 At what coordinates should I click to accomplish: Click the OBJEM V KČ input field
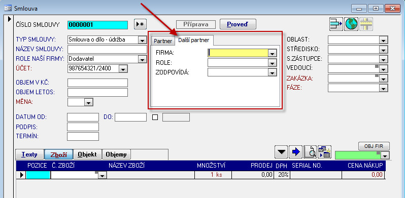(97, 83)
